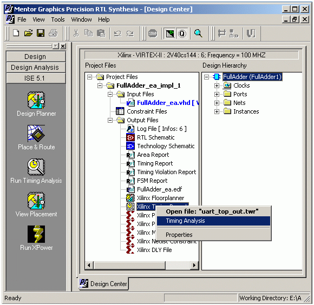Viewport: 314px width, 305px height.
Task: Open the Help menu
Action: [x=104, y=19]
